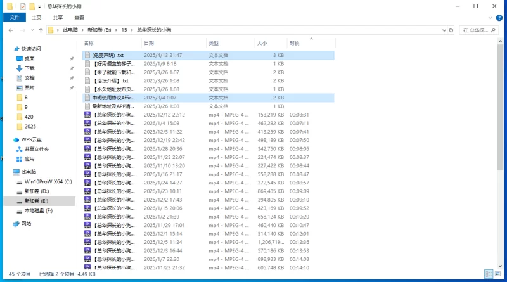507x282 pixels.
Task: Open recent locations dropdown arrow
Action: [x=31, y=30]
